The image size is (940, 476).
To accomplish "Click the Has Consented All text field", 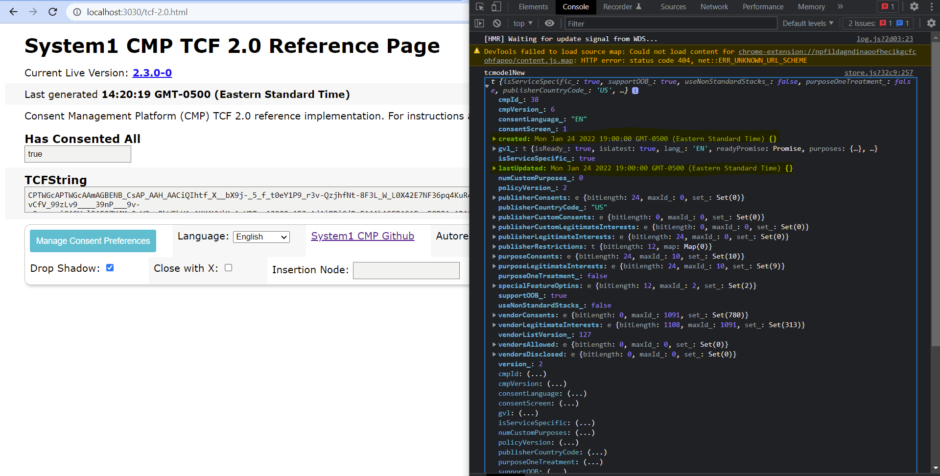I will point(78,154).
